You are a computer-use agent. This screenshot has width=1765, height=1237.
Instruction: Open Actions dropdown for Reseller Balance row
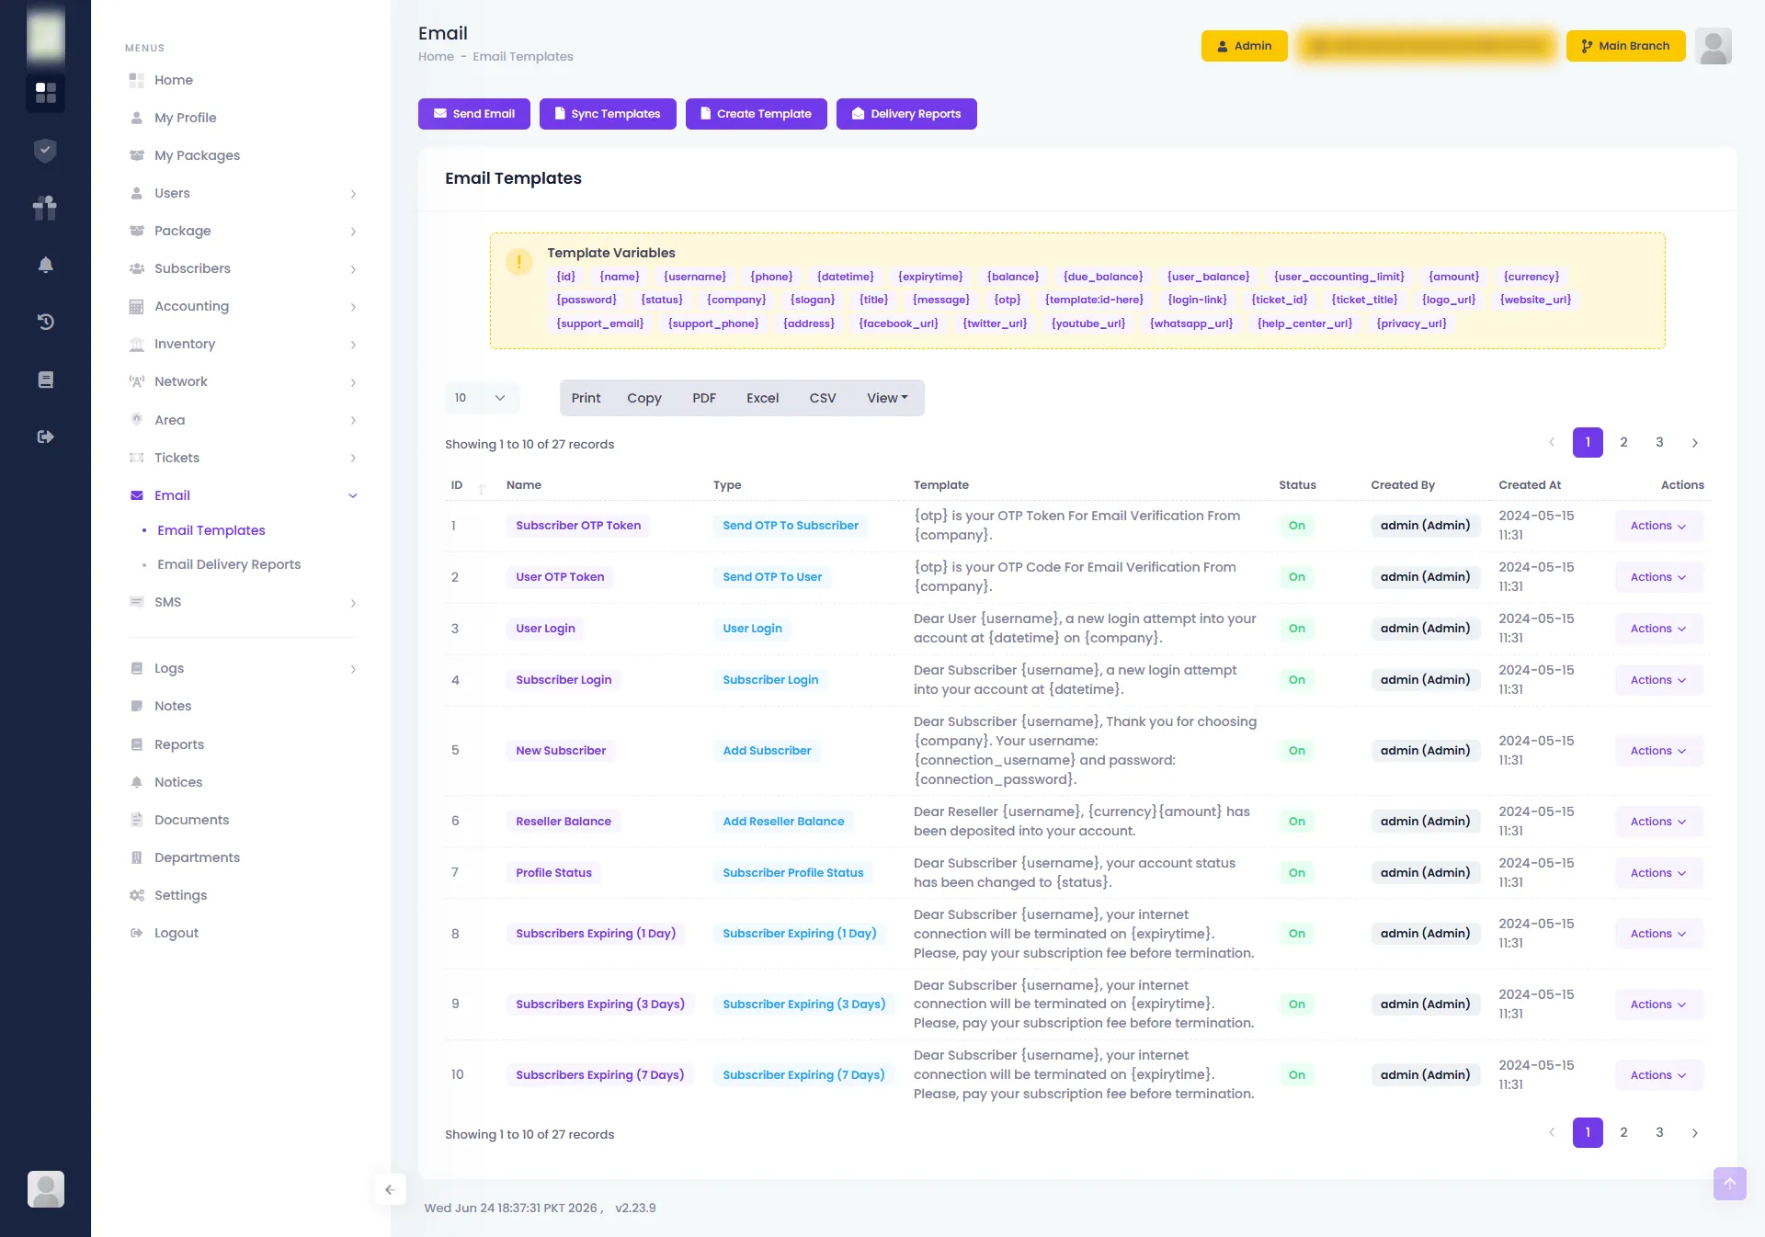click(x=1657, y=822)
